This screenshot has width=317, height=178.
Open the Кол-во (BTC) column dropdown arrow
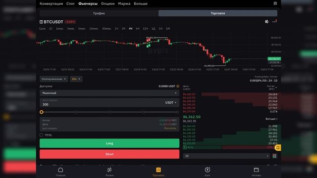click(276, 88)
